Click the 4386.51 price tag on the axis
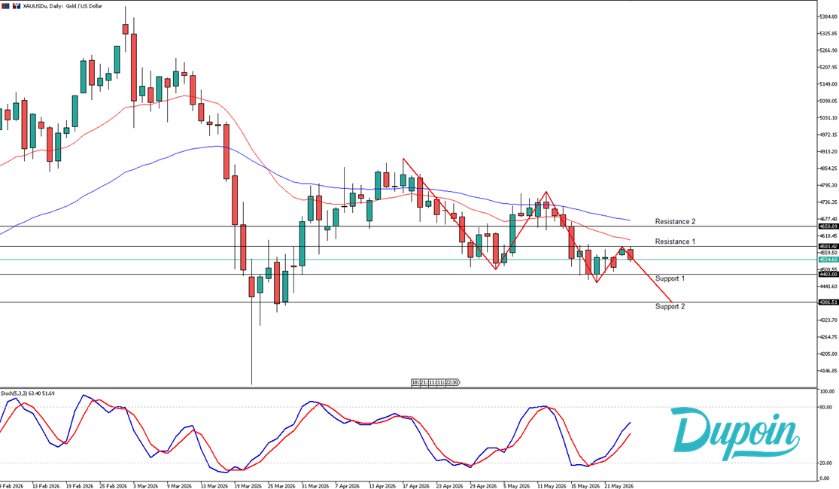839x489 pixels. coord(828,302)
